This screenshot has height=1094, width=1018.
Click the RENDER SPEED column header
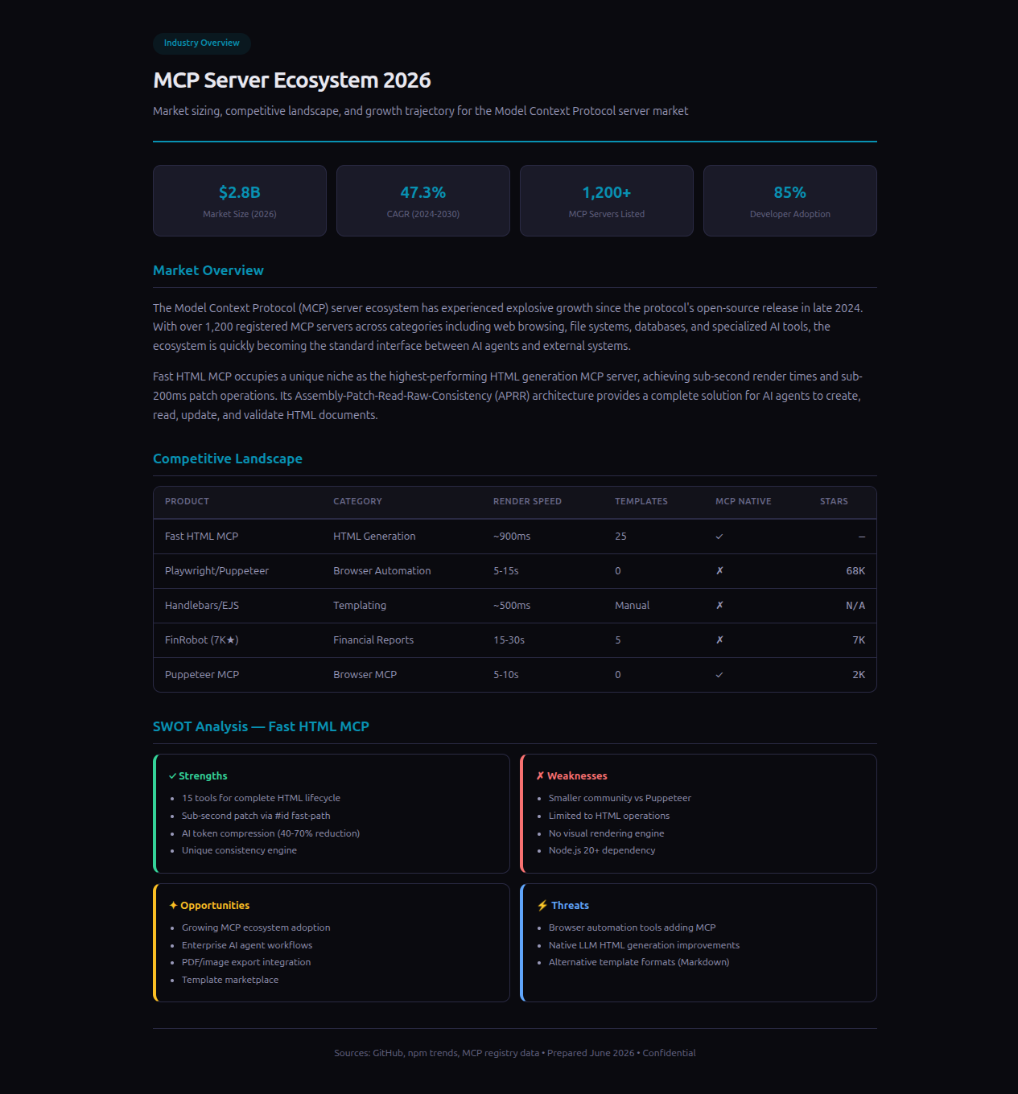coord(527,501)
